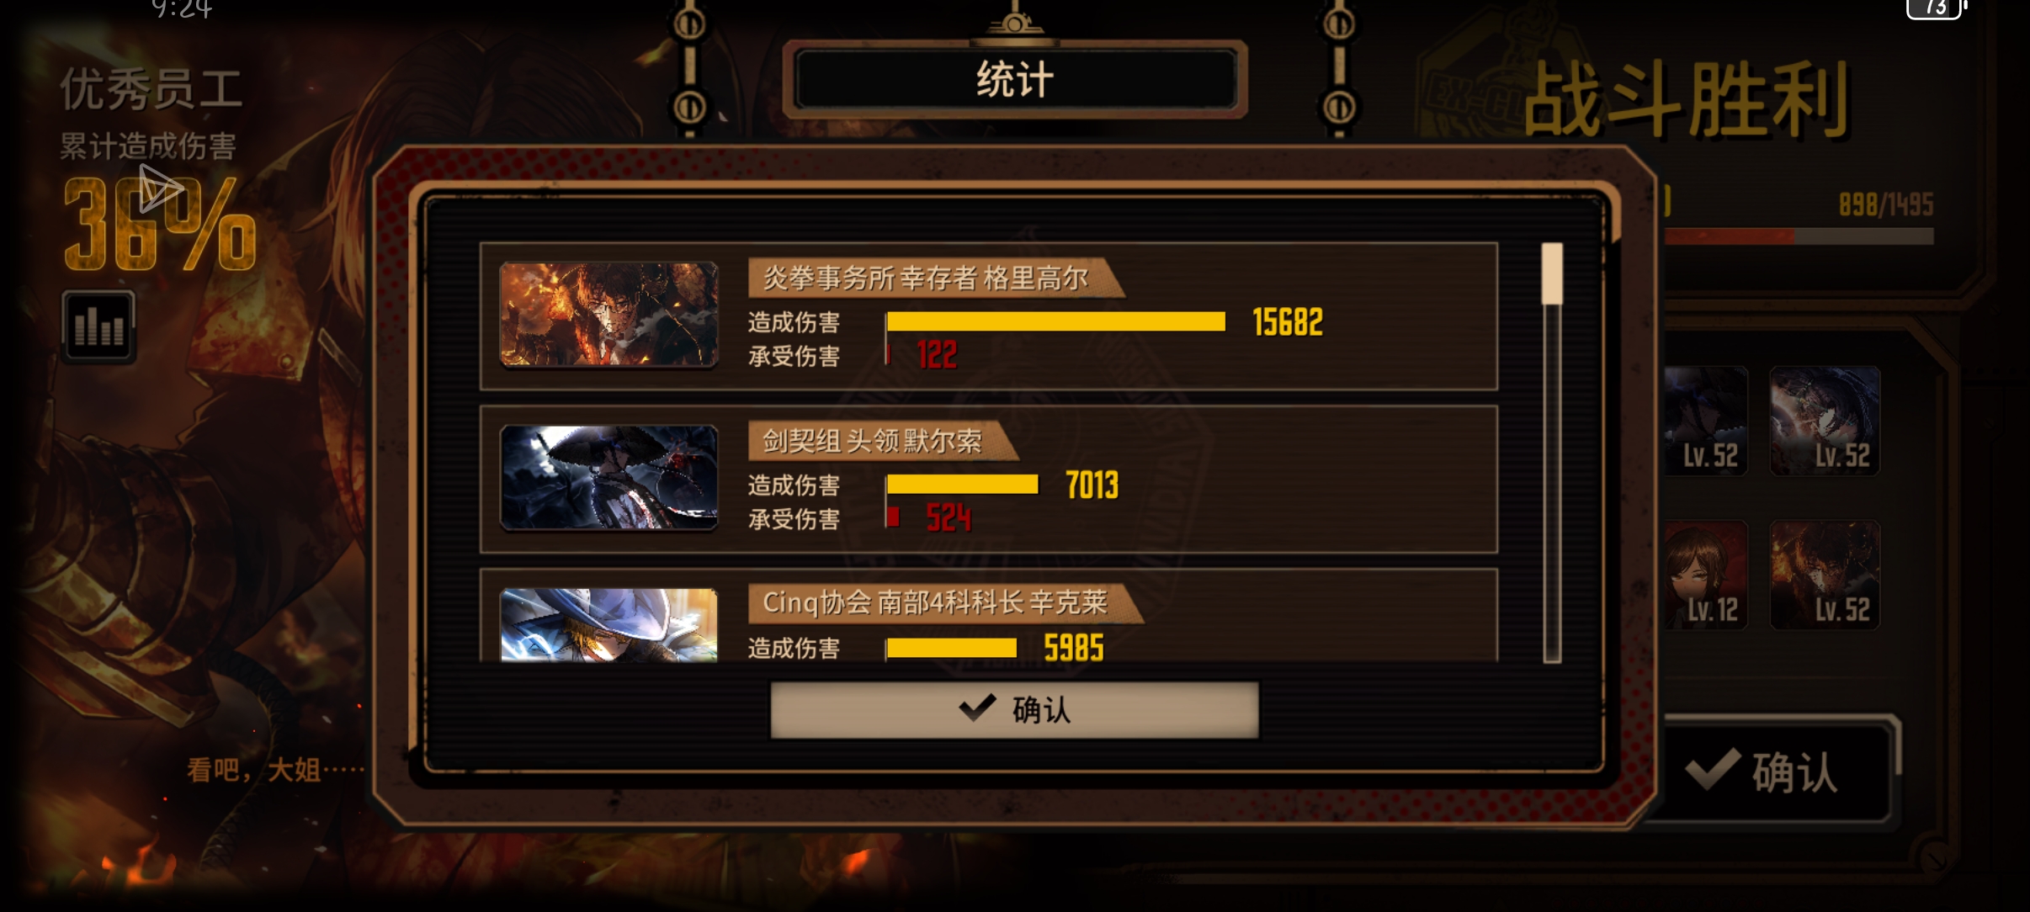Select 辛克莱 Cinq portrait thumbnail
2030x912 pixels.
(608, 624)
